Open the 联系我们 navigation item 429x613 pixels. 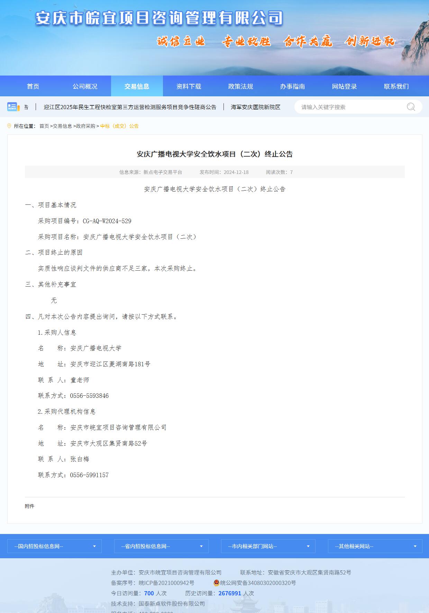(396, 86)
